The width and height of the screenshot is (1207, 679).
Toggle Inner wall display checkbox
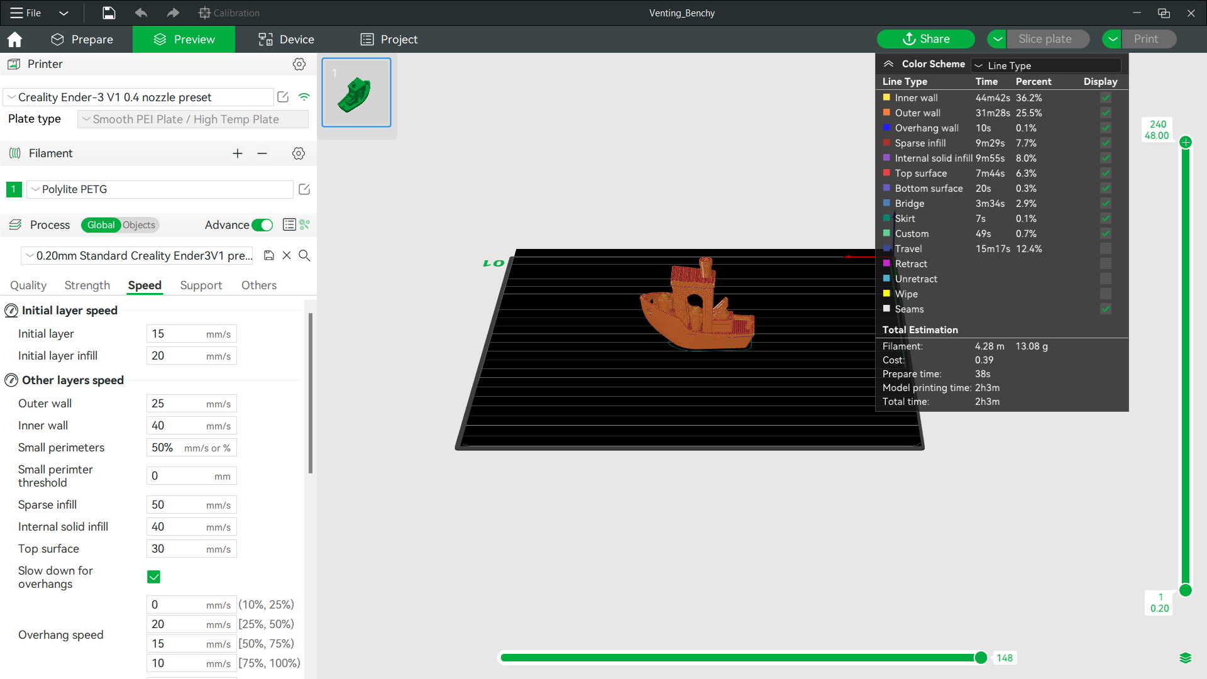click(1106, 98)
